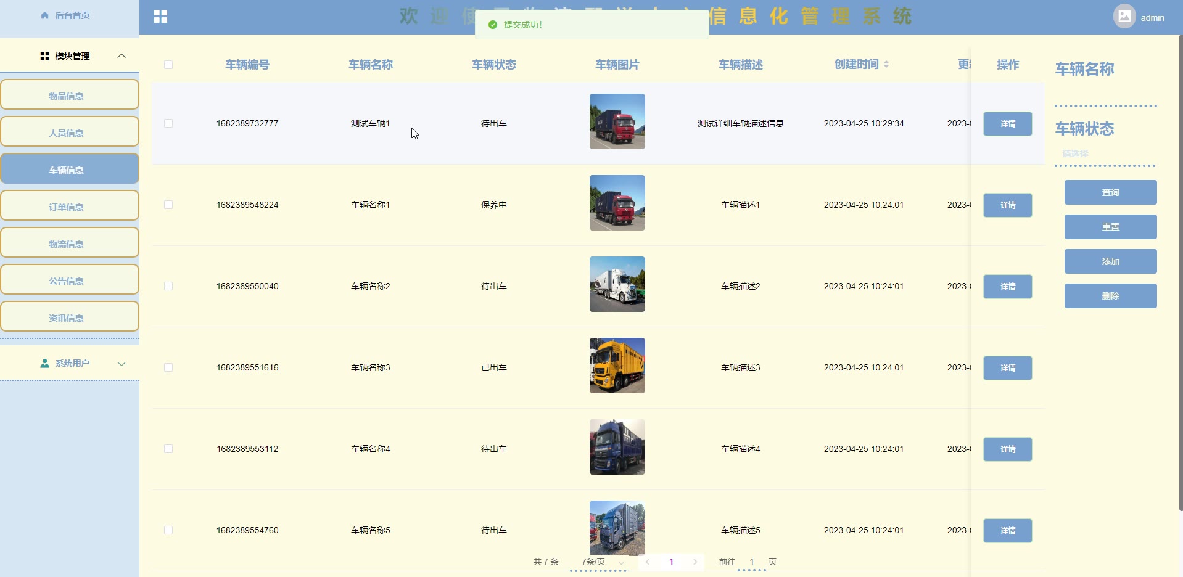Toggle the select-all checkbox in table header

(x=168, y=65)
